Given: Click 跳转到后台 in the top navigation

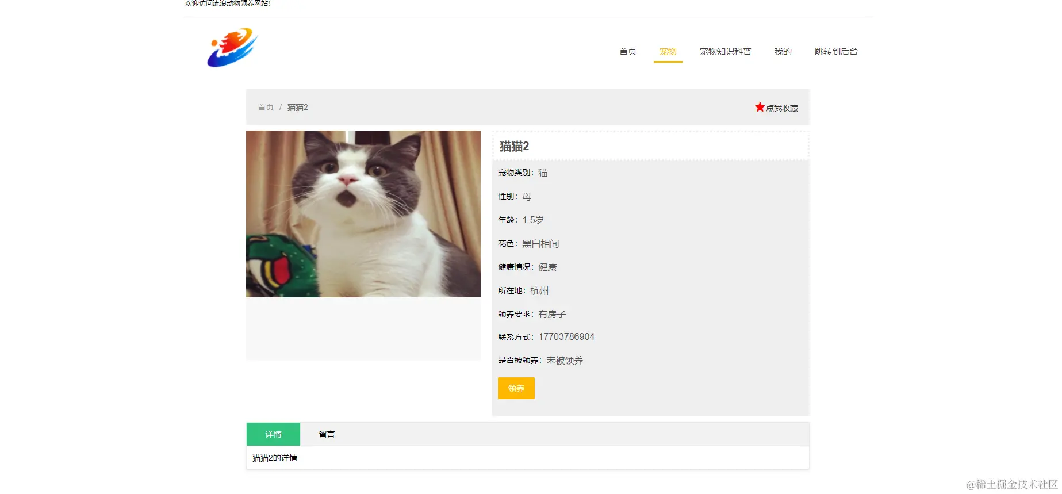Looking at the screenshot, I should (x=836, y=52).
